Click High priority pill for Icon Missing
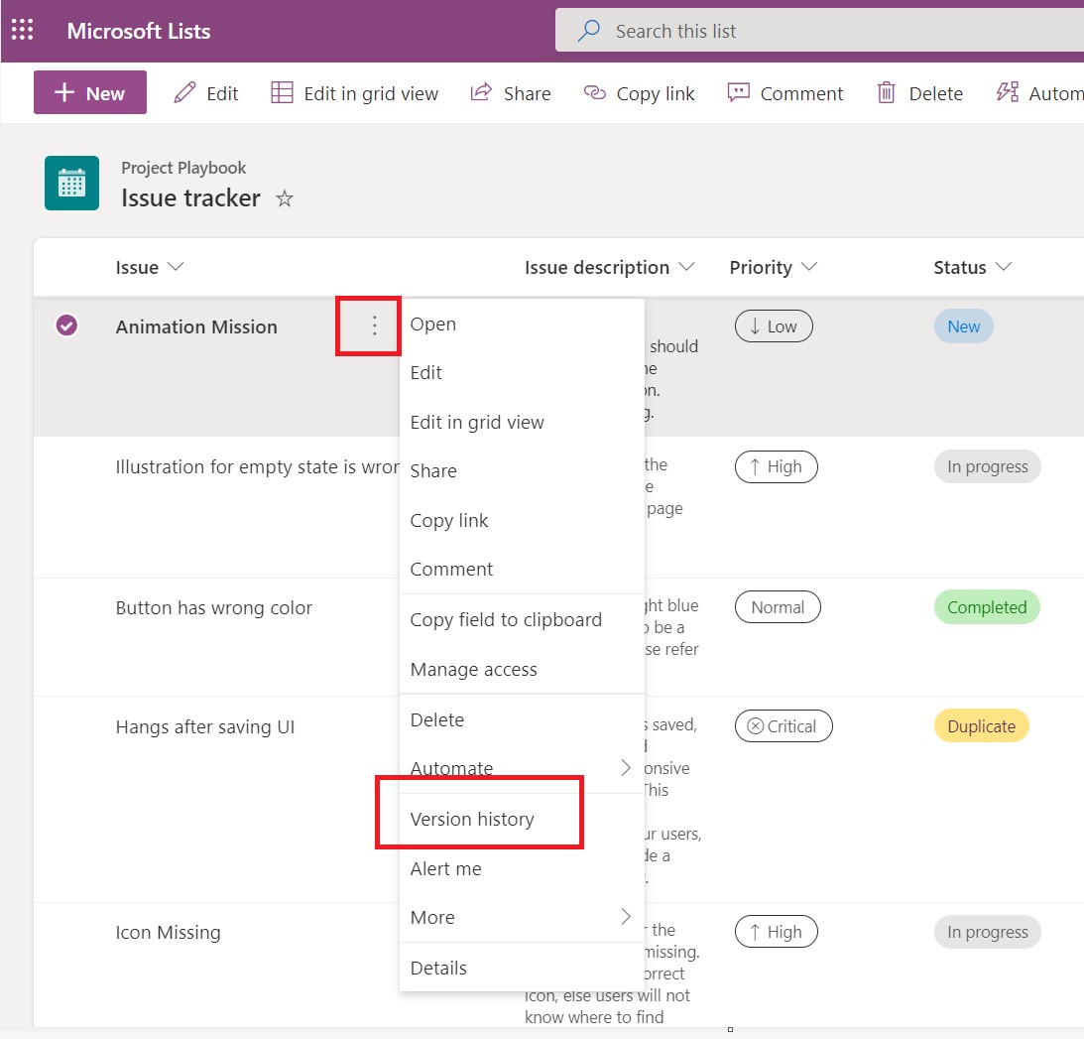This screenshot has height=1039, width=1084. [777, 932]
